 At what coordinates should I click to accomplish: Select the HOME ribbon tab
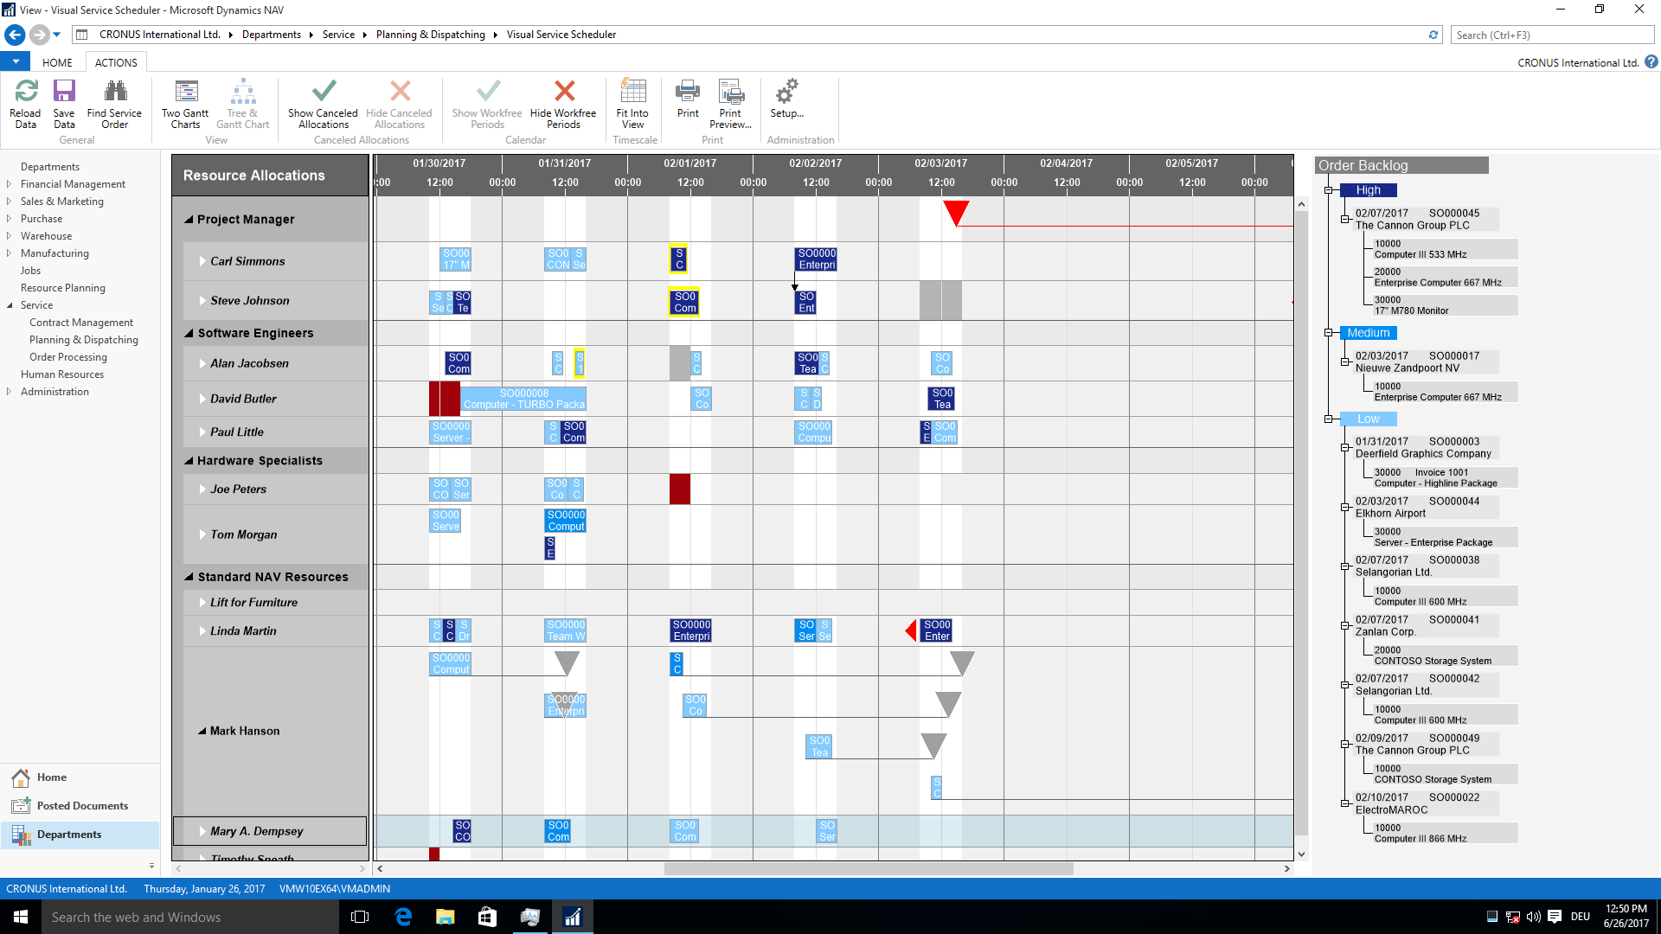tap(56, 63)
